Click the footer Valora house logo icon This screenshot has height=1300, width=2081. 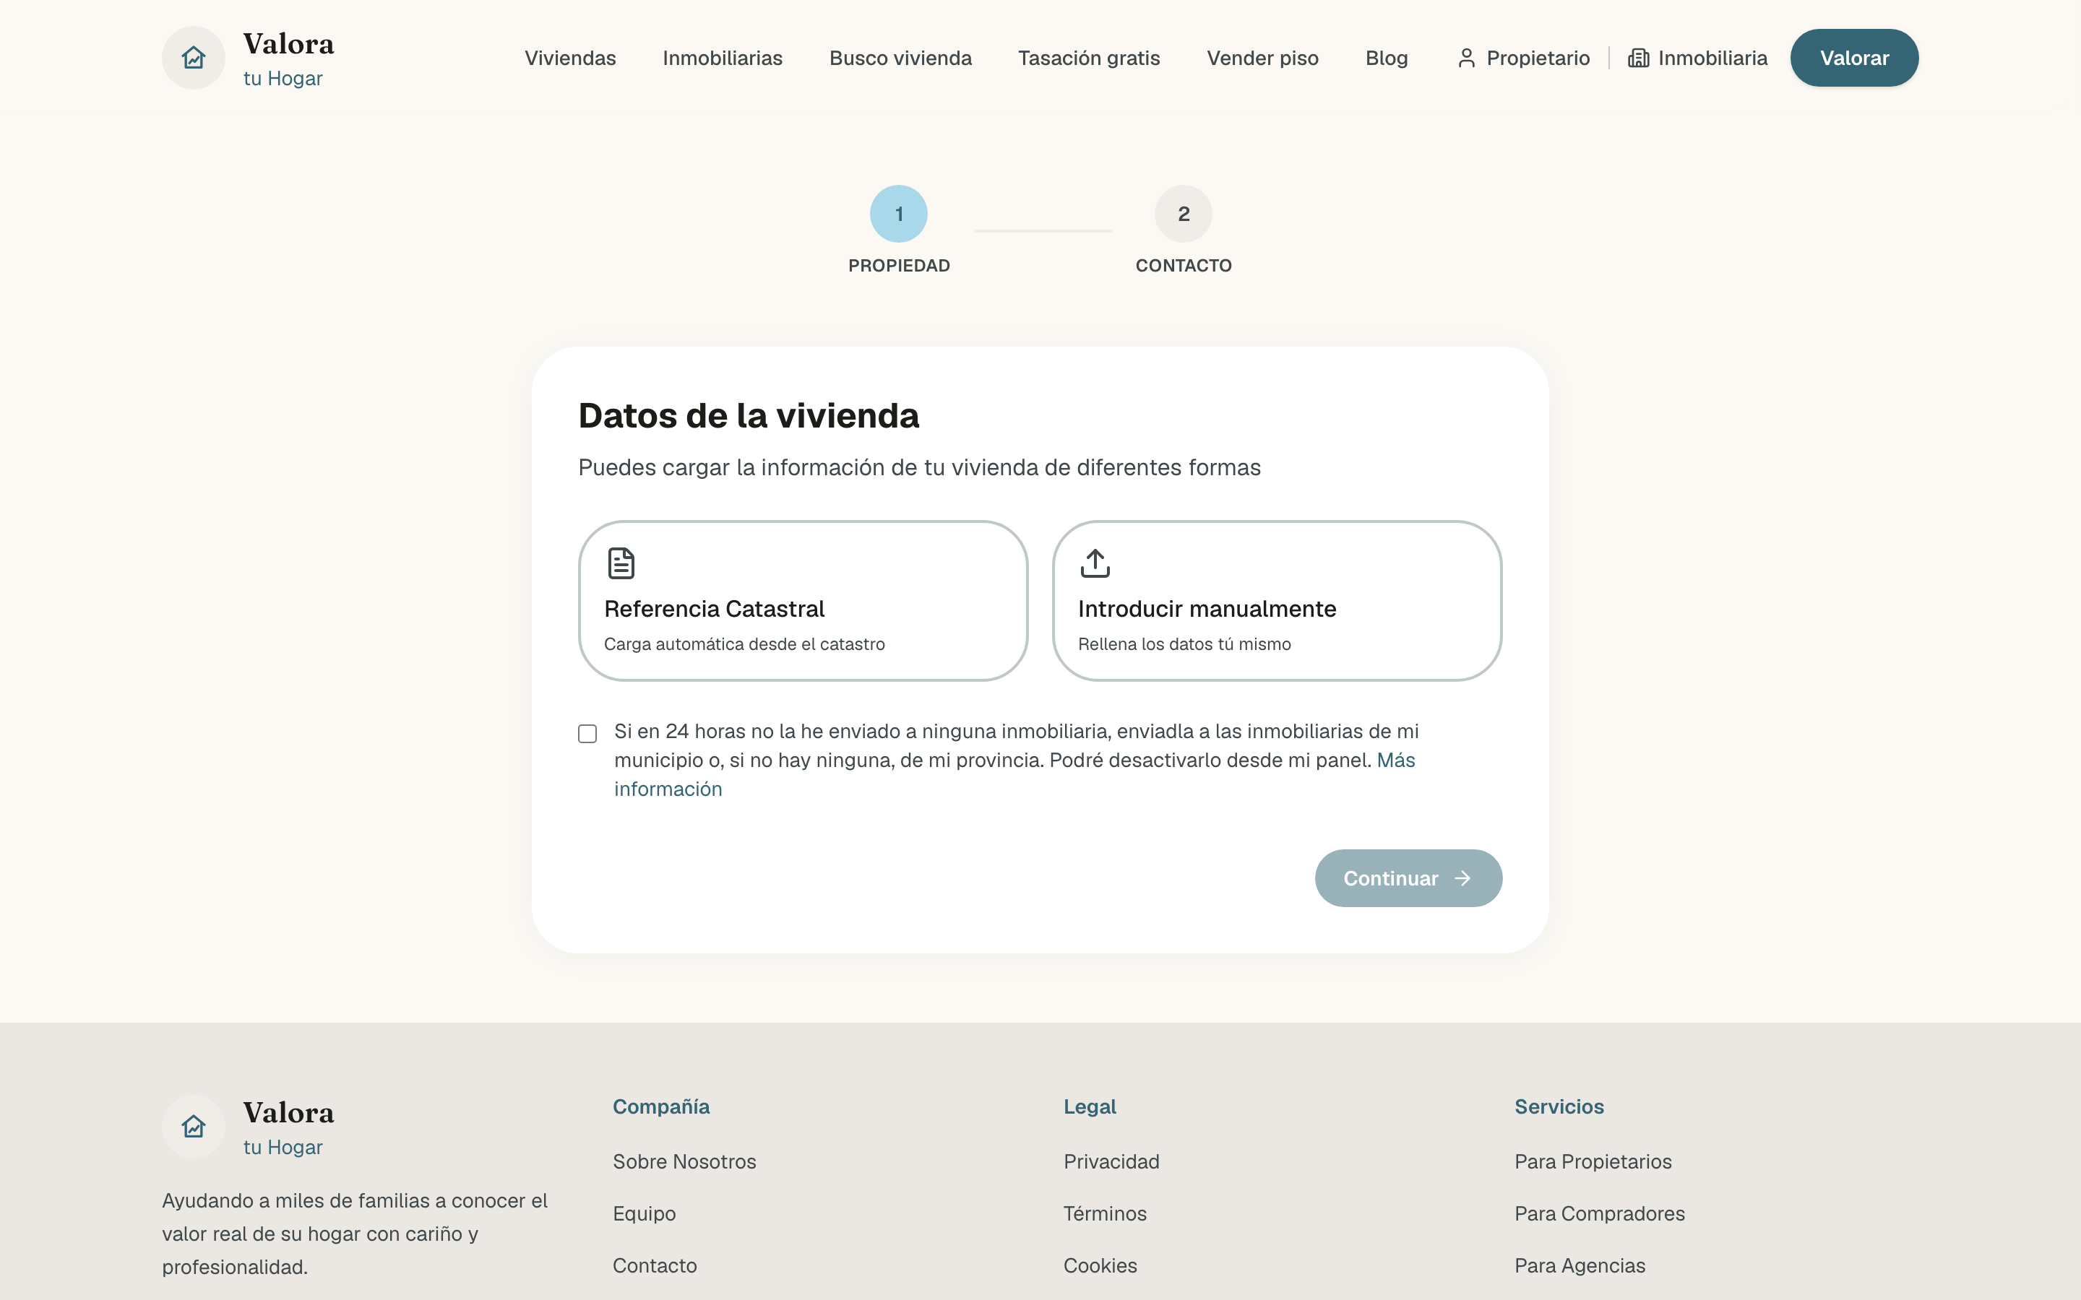(194, 1127)
